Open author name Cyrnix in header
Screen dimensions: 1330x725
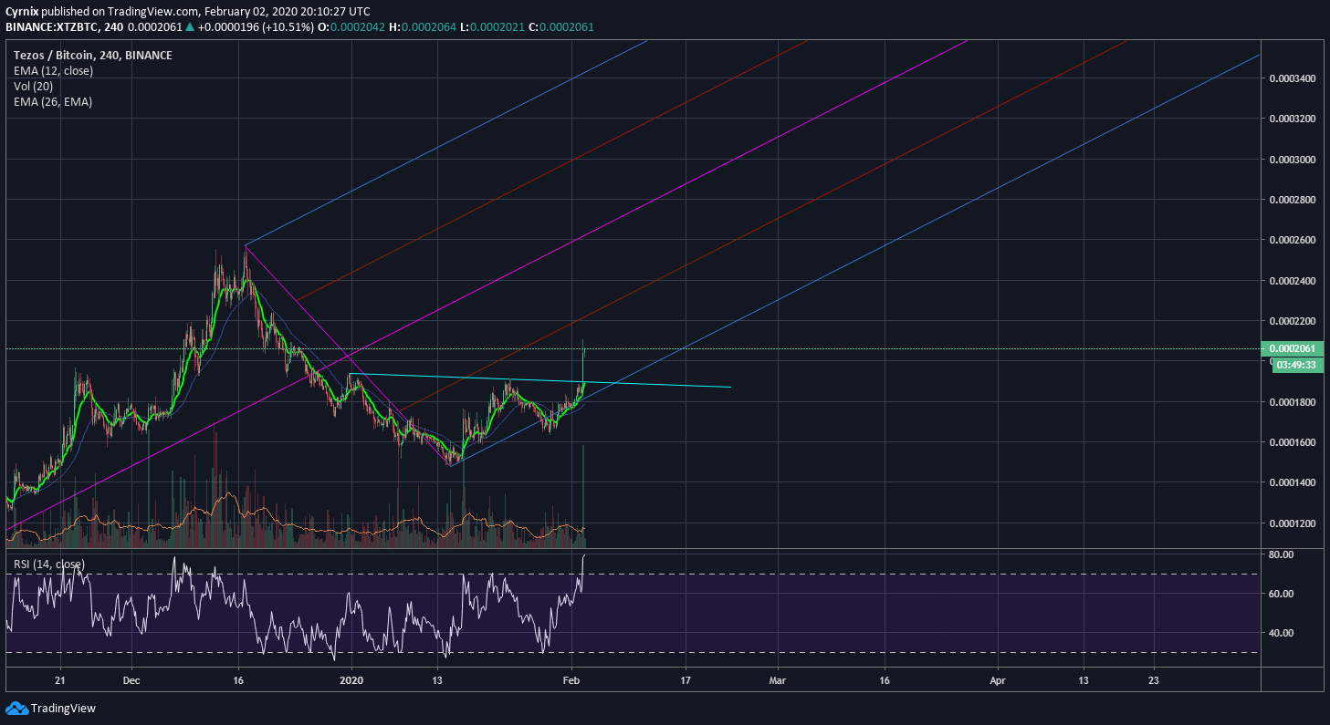click(x=22, y=12)
